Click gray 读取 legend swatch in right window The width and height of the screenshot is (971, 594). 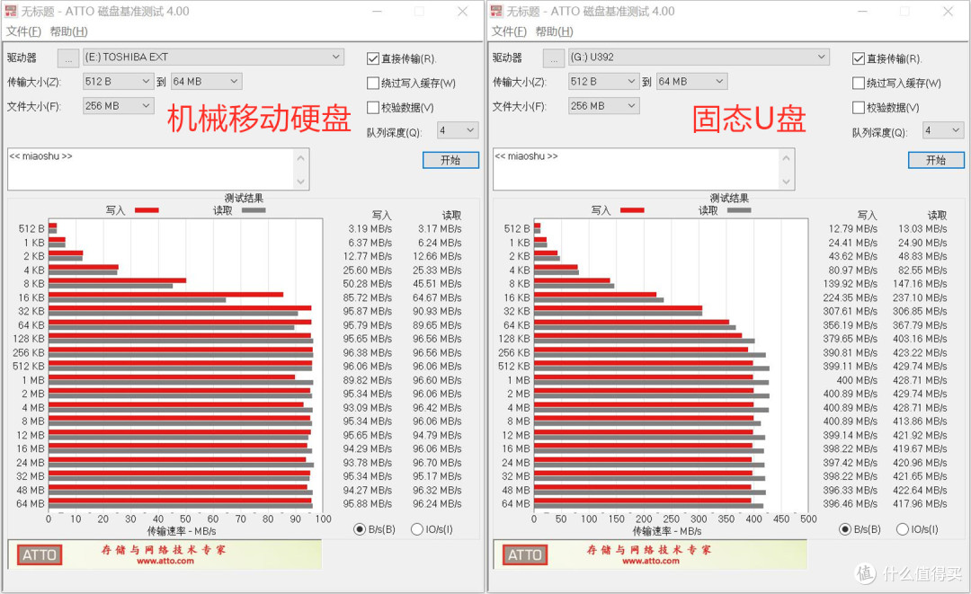(x=739, y=210)
